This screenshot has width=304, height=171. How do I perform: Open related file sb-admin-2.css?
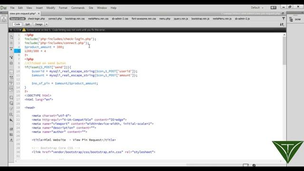120,19
